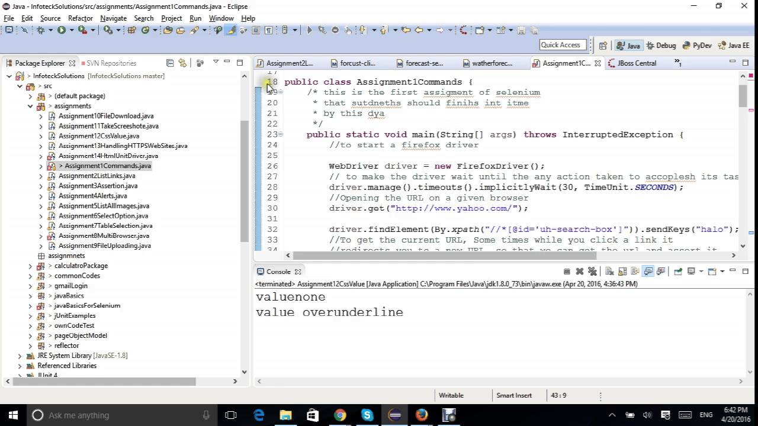Select Assignment9FileUploading.java file
758x426 pixels.
(104, 246)
